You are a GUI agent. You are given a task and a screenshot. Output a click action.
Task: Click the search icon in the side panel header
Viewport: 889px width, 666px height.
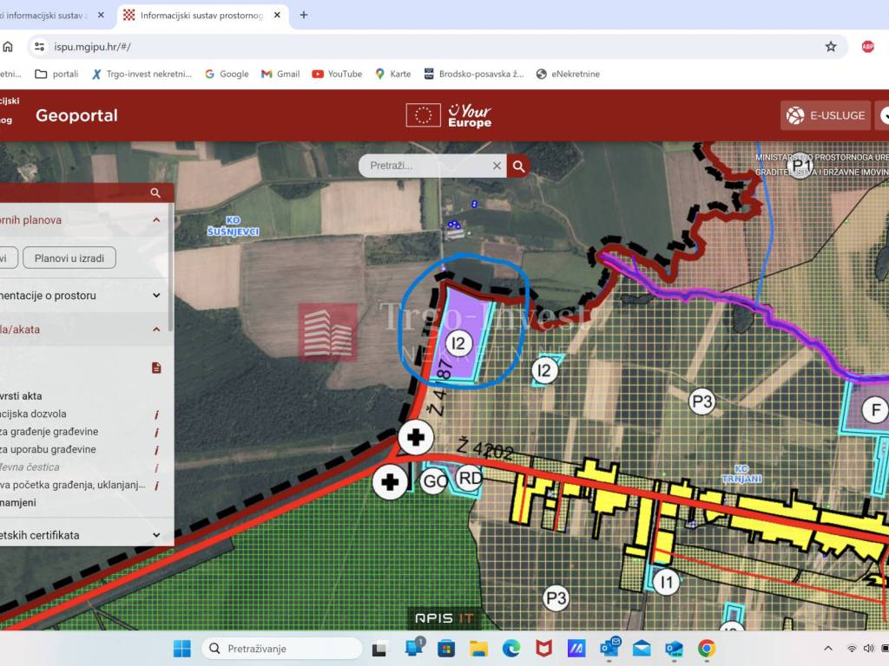[x=155, y=193]
